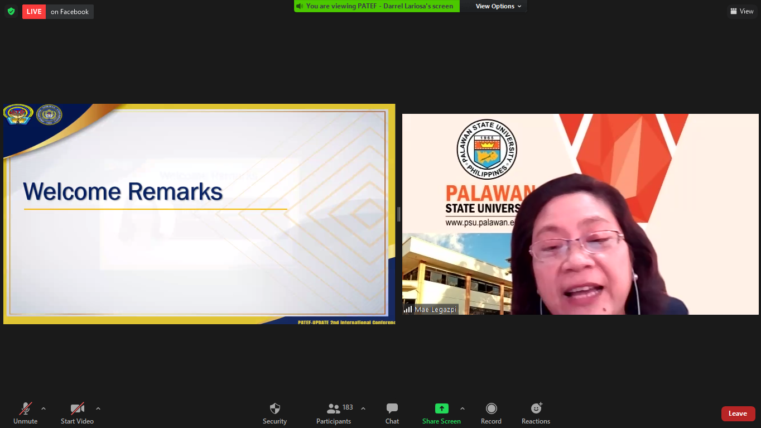Expand the arrow beside Participants count

pos(363,408)
